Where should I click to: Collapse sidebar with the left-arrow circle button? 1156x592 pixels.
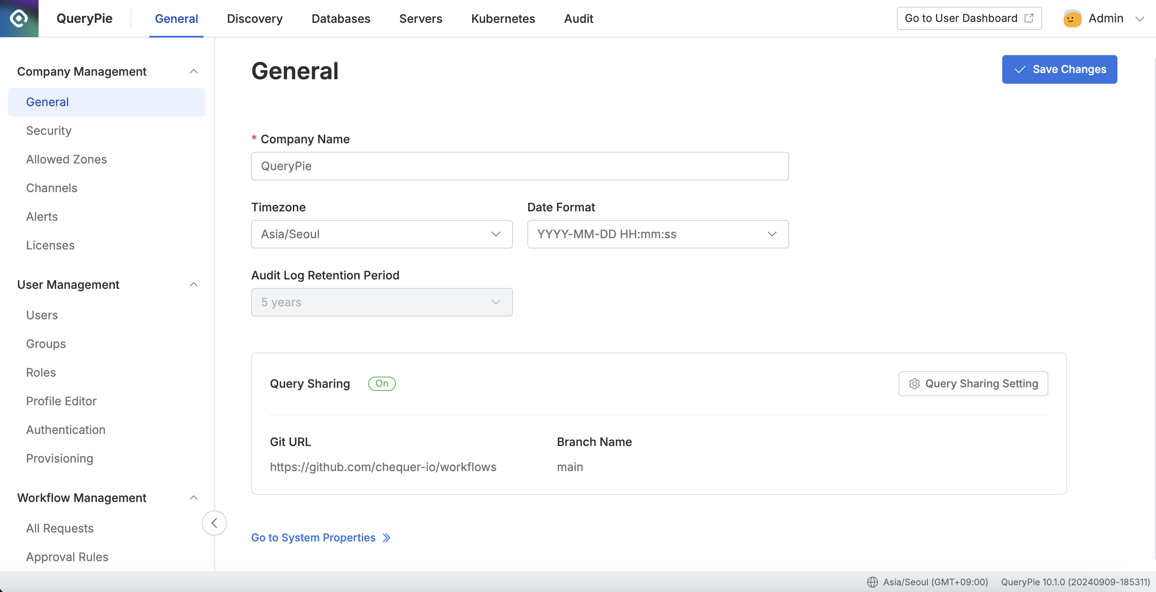[214, 523]
